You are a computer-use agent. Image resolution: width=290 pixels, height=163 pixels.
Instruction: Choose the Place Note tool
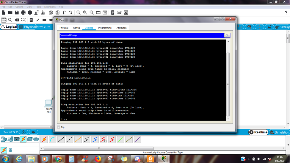31,20
